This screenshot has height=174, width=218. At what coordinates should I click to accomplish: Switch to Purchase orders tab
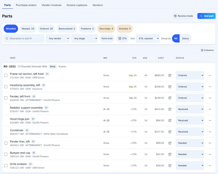[x=26, y=5]
